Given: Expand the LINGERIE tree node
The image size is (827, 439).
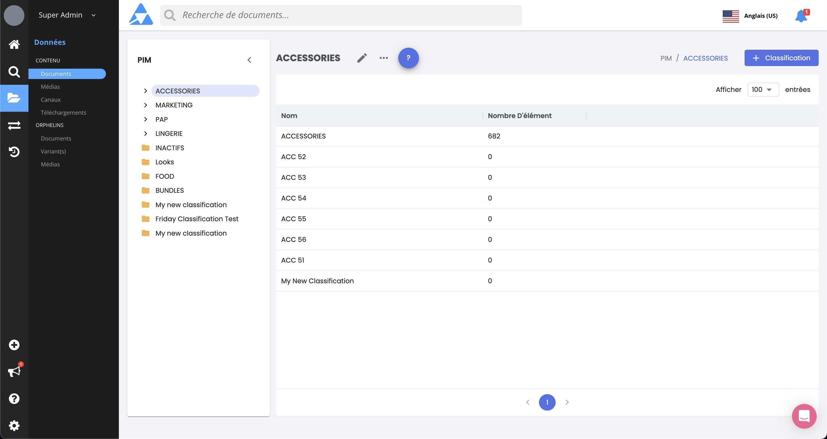Looking at the screenshot, I should 145,133.
